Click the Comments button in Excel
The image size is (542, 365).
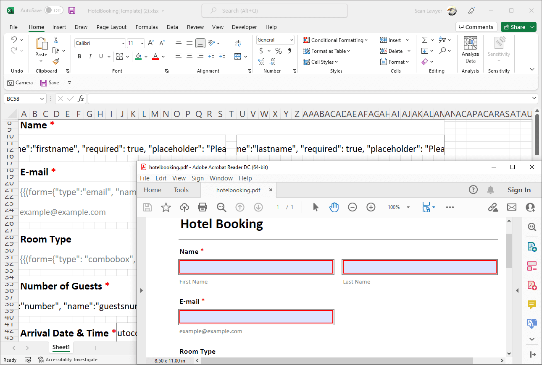(476, 27)
